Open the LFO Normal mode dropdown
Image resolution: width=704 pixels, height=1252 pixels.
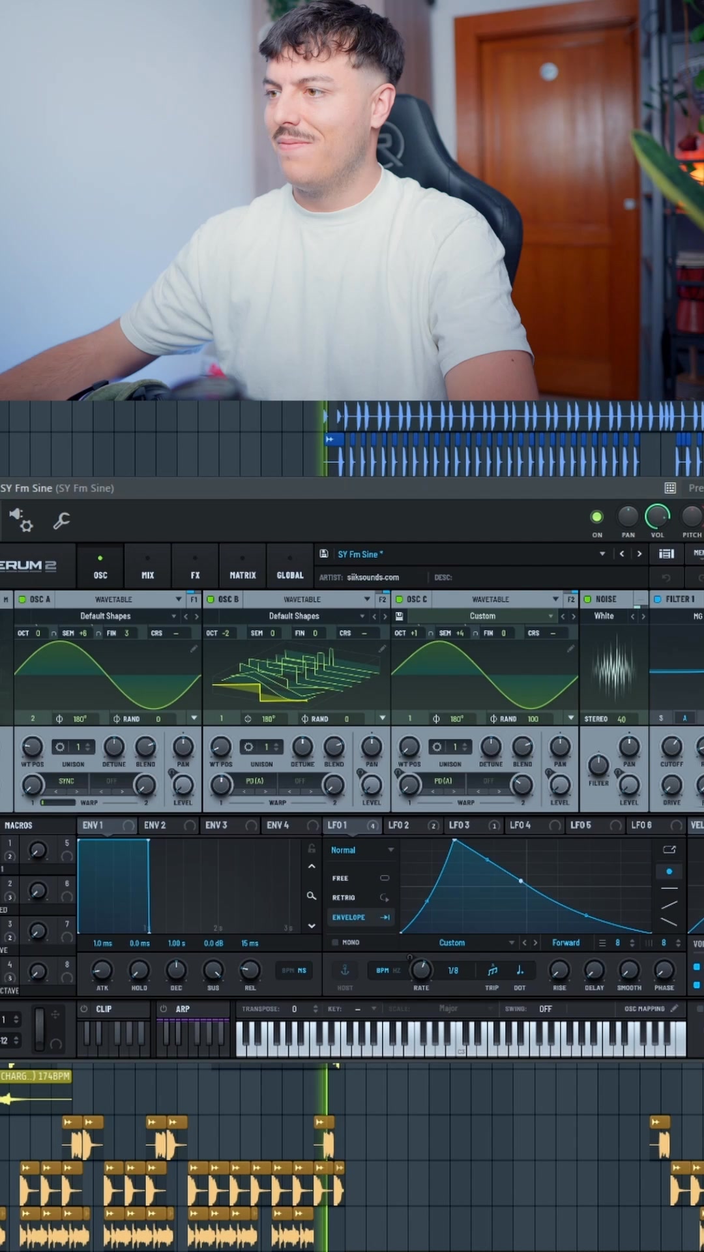click(x=362, y=850)
